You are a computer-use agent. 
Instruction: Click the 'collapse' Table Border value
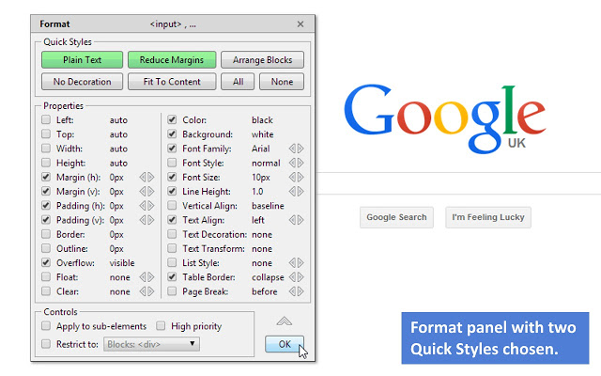click(268, 277)
